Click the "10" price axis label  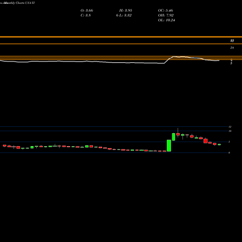point(230,131)
